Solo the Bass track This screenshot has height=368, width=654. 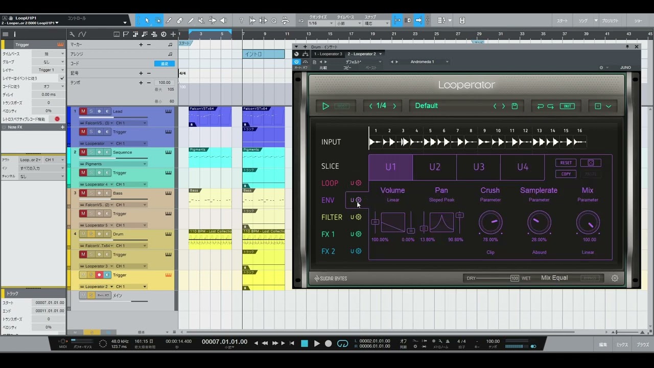[91, 193]
